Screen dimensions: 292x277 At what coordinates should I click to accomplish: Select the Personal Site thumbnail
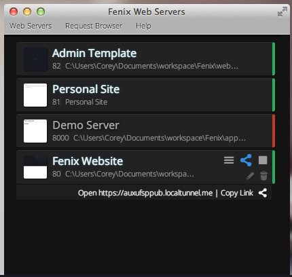pyautogui.click(x=35, y=95)
